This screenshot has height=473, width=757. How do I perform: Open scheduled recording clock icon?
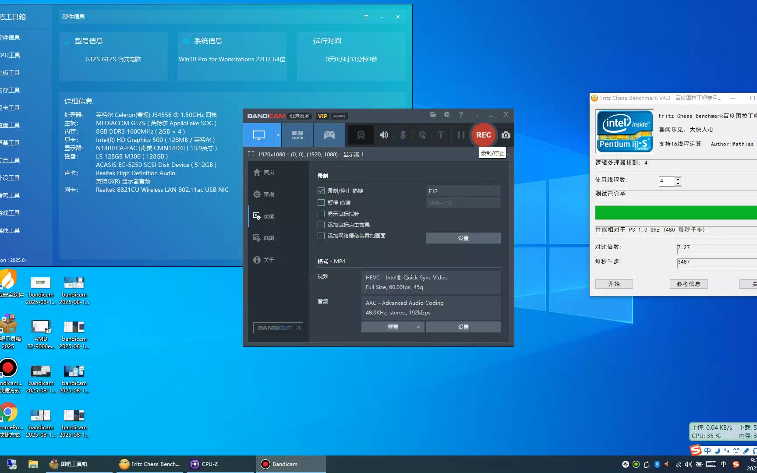(447, 114)
